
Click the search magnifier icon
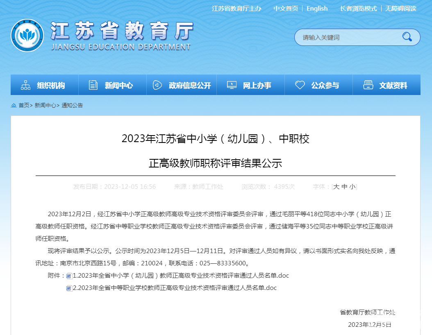407,36
